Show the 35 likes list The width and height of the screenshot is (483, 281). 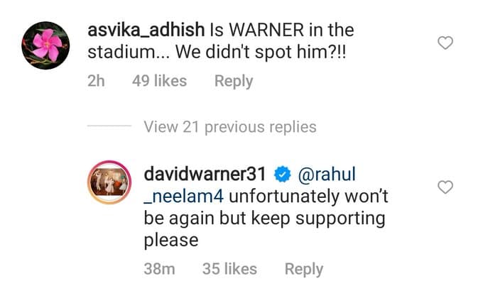coord(229,269)
